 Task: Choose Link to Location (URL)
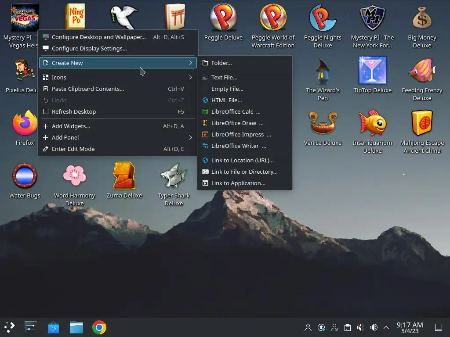[245, 161]
